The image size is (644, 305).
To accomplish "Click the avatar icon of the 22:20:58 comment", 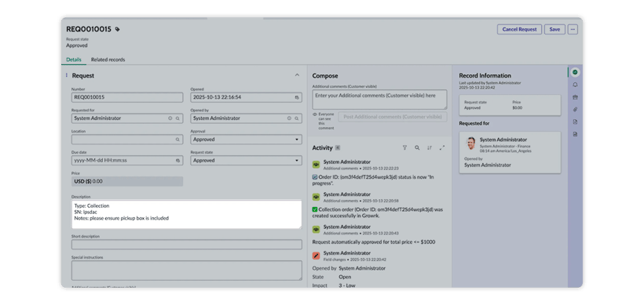I will [316, 197].
